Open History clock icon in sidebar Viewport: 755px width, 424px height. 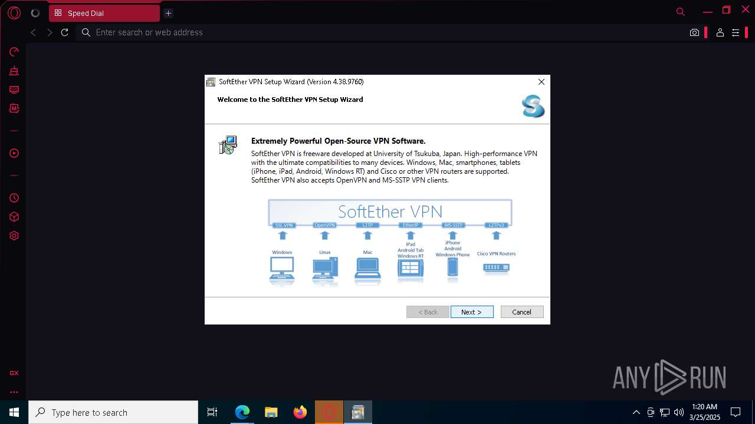tap(14, 198)
